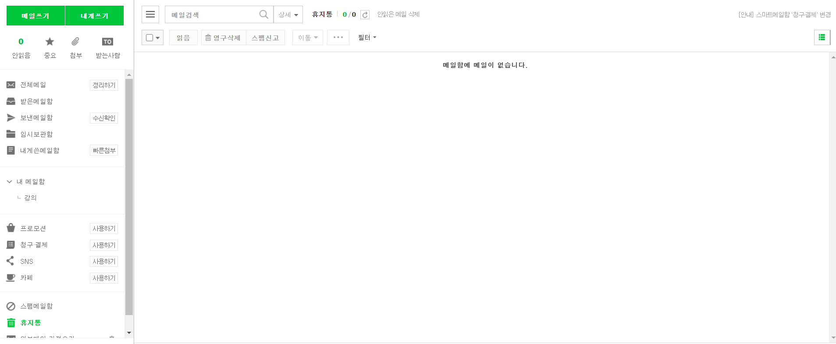Click the coffee cup icon for 카페
The width and height of the screenshot is (836, 344).
11,277
